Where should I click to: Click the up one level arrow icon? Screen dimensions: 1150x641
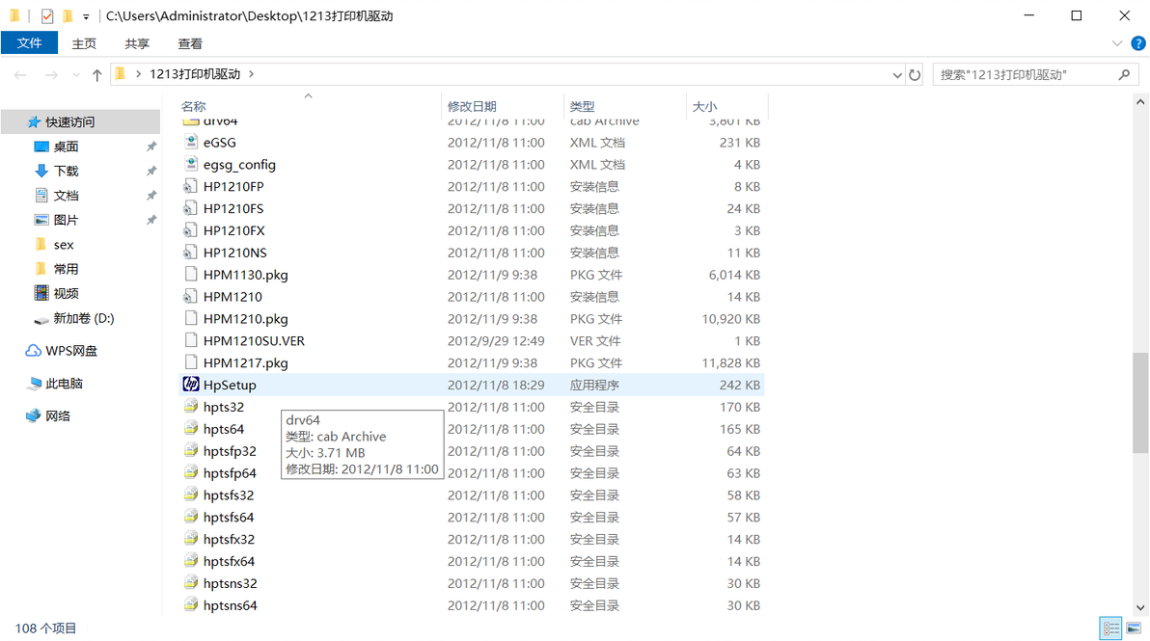(x=96, y=73)
